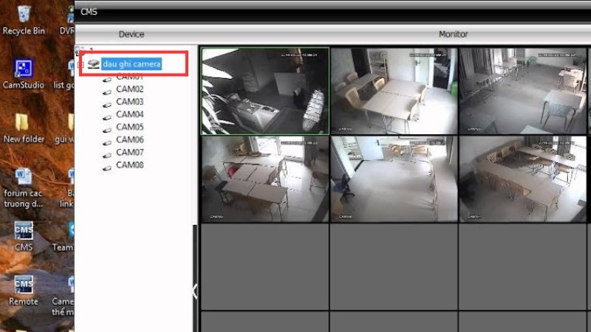
Task: Launch the CamStudio desktop shortcut
Action: coord(24,75)
